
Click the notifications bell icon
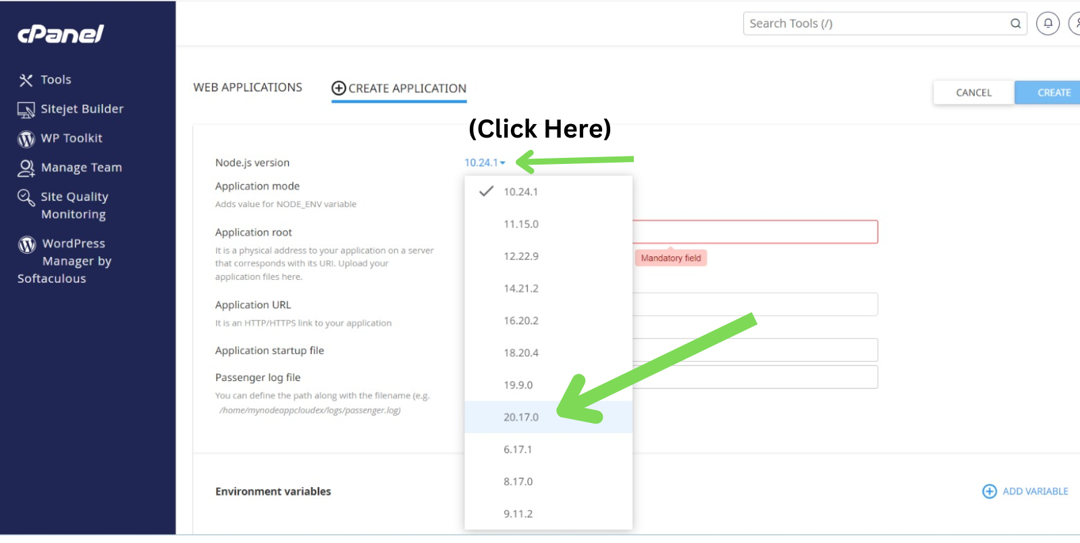[1048, 24]
